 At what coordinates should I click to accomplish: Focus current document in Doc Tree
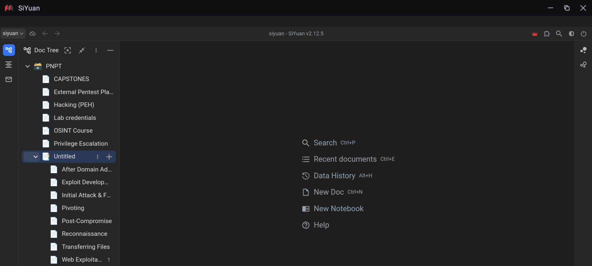(68, 50)
